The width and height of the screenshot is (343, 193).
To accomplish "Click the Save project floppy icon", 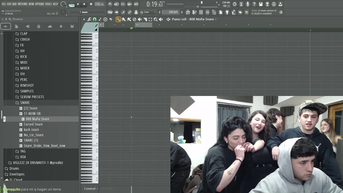I will pos(261,4).
